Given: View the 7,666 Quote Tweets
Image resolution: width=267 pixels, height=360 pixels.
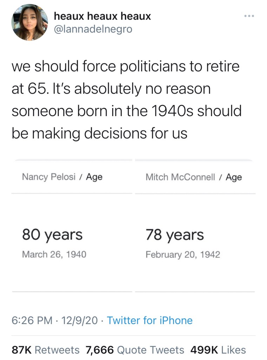Looking at the screenshot, I should tap(135, 350).
